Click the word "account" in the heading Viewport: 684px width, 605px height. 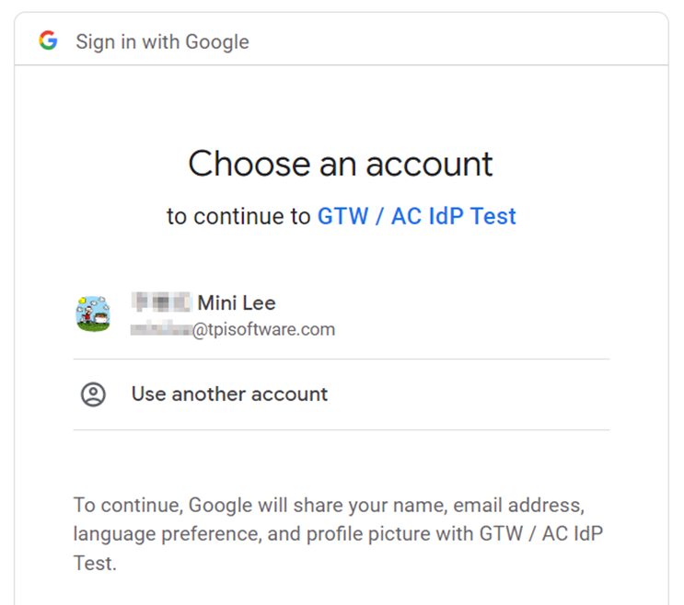click(x=431, y=165)
